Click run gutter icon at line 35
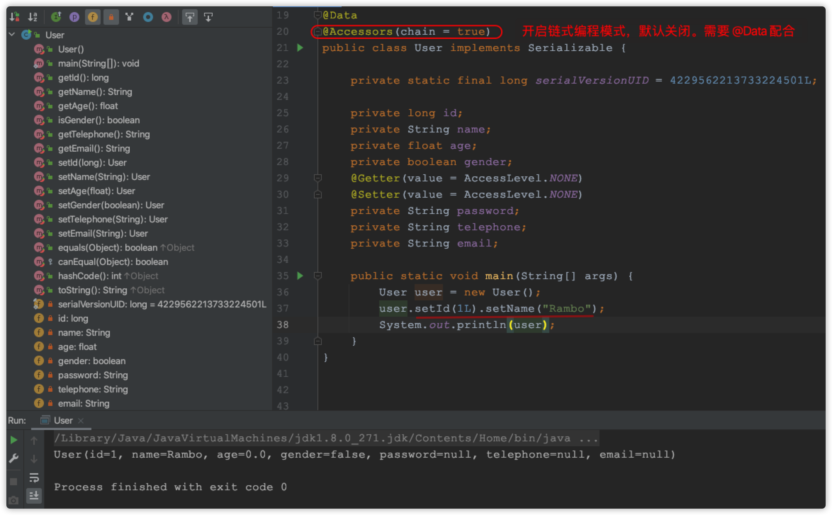 coord(300,276)
